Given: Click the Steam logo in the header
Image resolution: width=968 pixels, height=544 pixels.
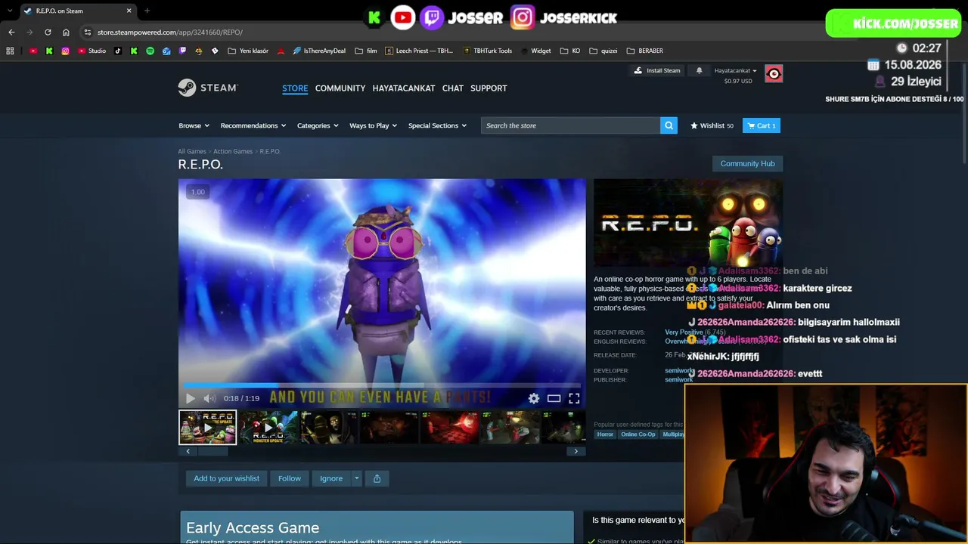Looking at the screenshot, I should point(208,88).
